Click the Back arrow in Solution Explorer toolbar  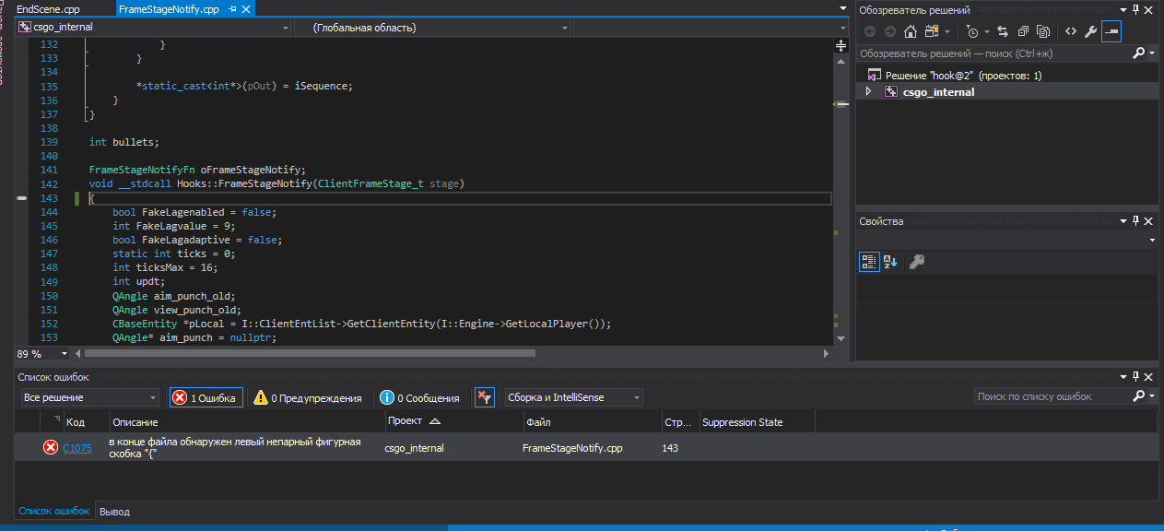pos(869,31)
